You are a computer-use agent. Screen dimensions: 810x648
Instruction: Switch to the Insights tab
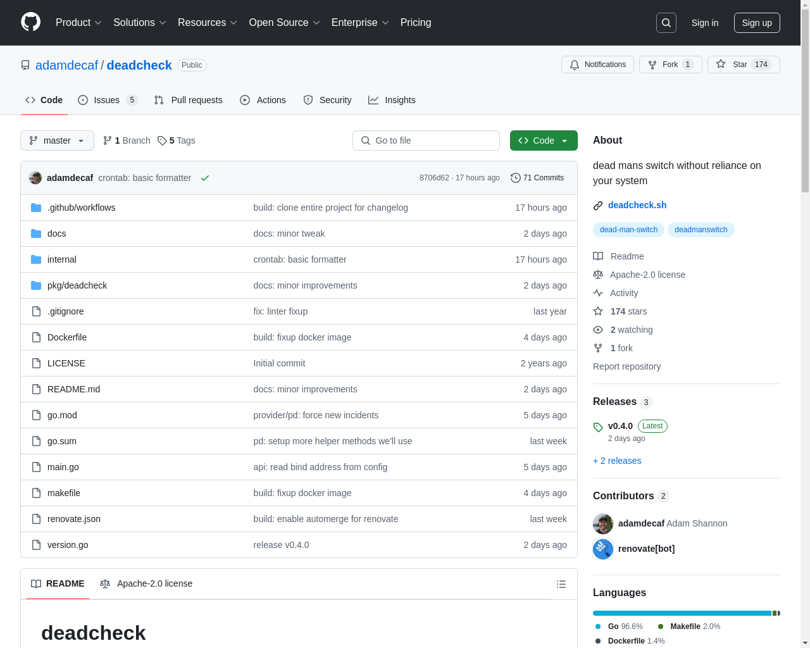tap(392, 100)
